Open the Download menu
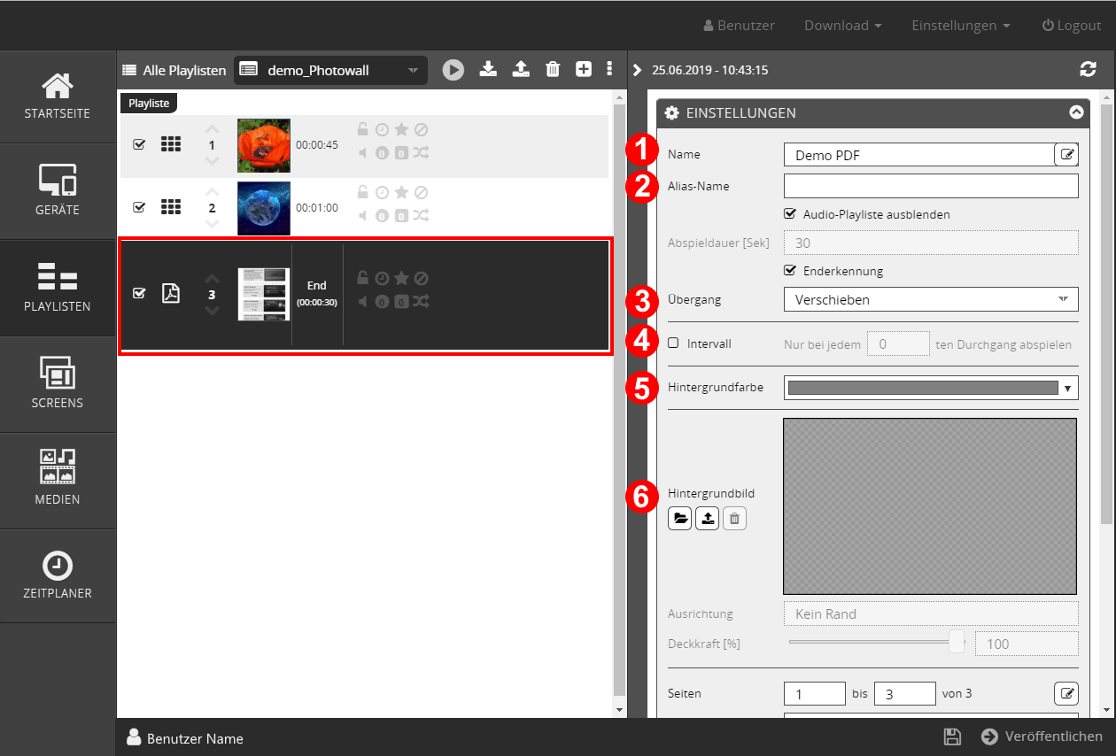This screenshot has width=1116, height=756. pos(842,26)
